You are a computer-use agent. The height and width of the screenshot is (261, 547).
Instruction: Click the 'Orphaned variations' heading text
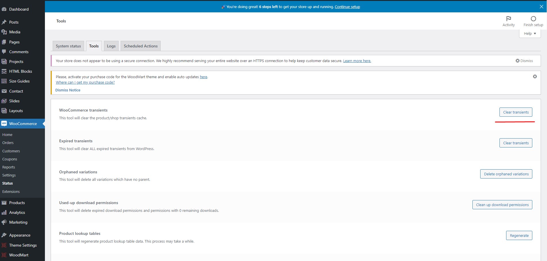[x=78, y=172]
